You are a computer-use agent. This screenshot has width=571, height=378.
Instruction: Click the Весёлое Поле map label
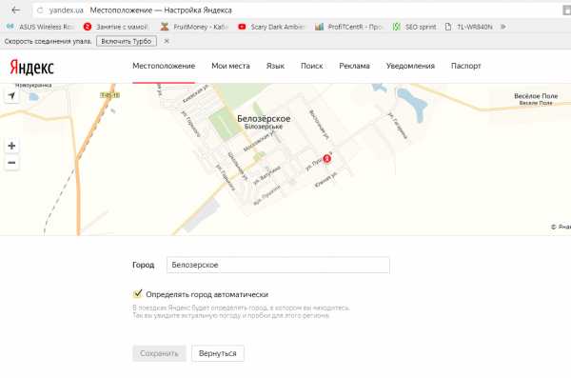[x=536, y=96]
